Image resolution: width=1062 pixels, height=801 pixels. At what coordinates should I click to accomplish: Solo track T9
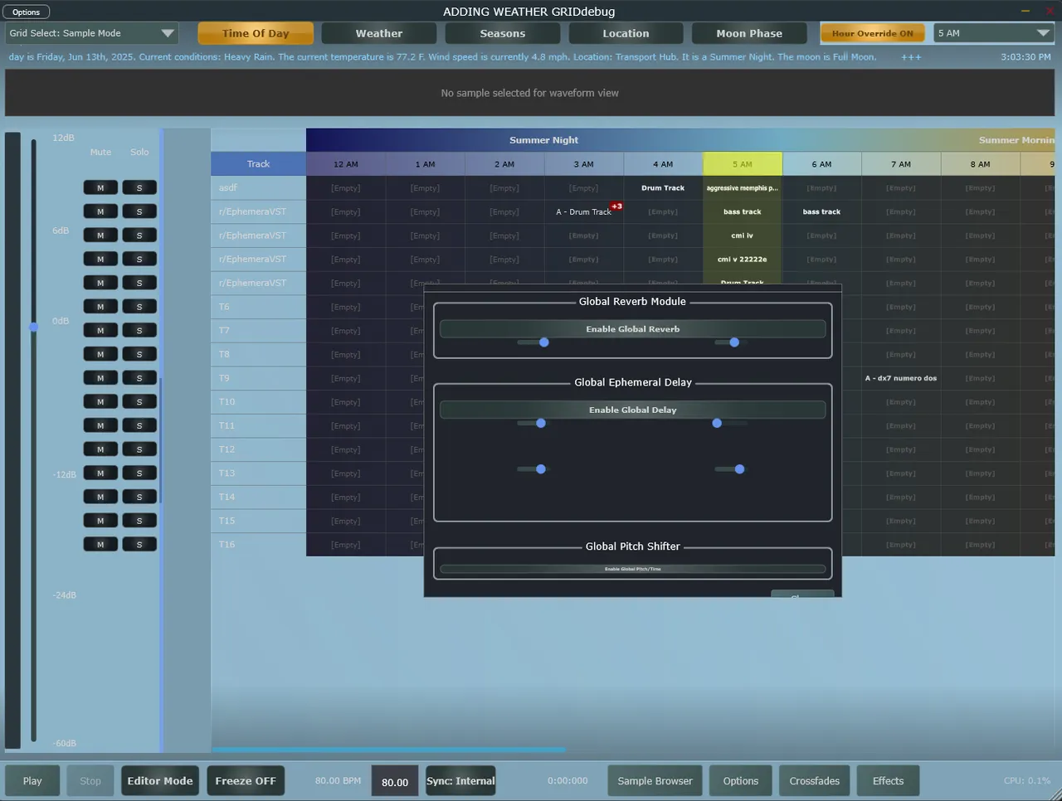point(139,378)
